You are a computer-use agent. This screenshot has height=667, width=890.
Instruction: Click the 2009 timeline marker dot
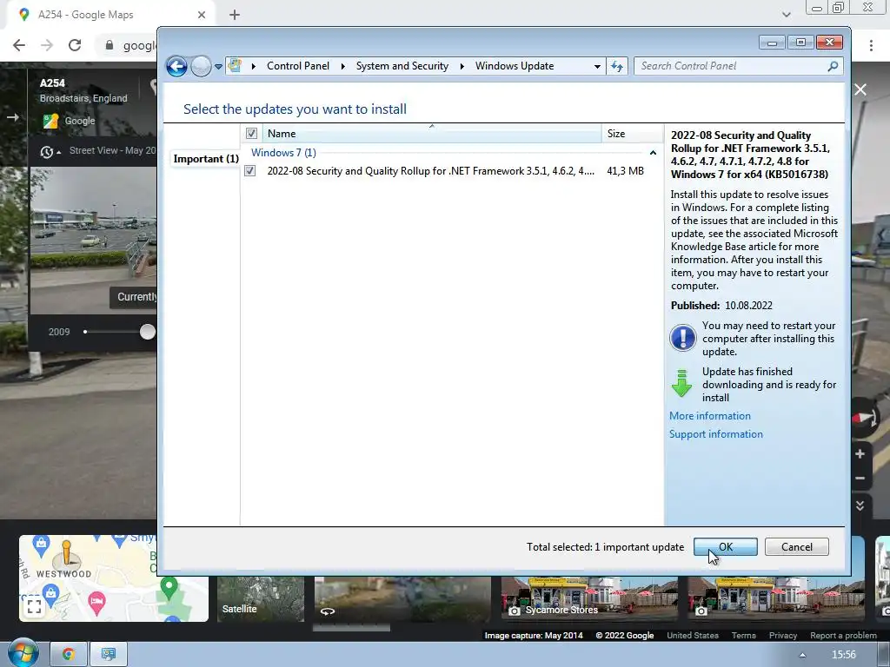pyautogui.click(x=85, y=332)
